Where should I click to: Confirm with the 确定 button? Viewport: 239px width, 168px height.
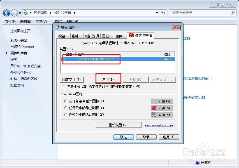click(124, 137)
